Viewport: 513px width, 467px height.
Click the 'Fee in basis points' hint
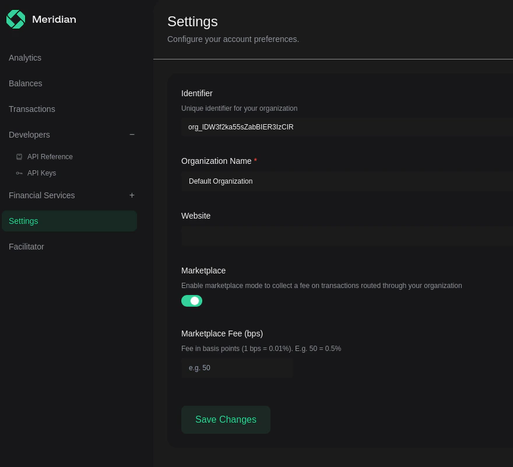tap(261, 349)
